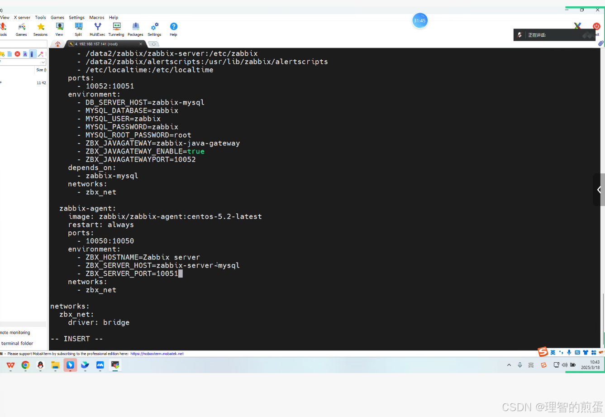Click the letter A rename icon
Screen dimensions: 605x417
point(25,54)
